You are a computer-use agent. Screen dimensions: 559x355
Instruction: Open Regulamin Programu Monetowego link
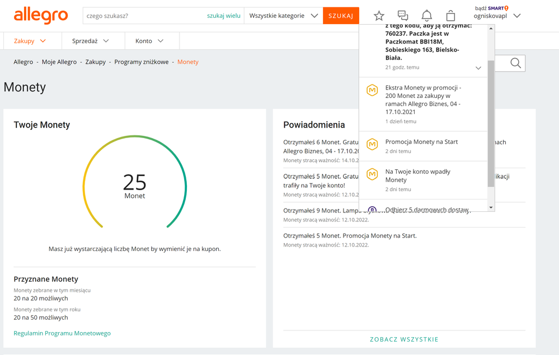click(62, 333)
